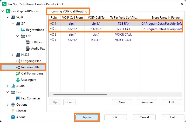
Task: Collapse the Fax node under SIP
Action: (18, 36)
